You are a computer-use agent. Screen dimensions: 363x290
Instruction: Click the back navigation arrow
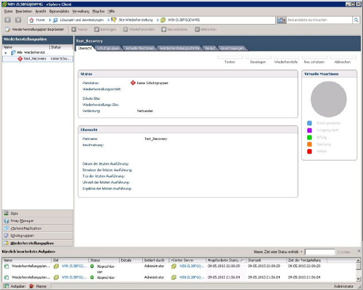pos(7,20)
